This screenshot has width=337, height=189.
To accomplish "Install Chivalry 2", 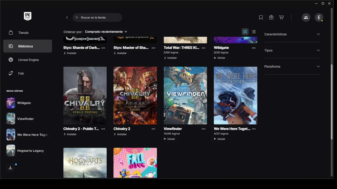I will click(x=120, y=134).
